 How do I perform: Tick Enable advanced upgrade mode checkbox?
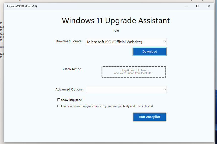(59, 106)
